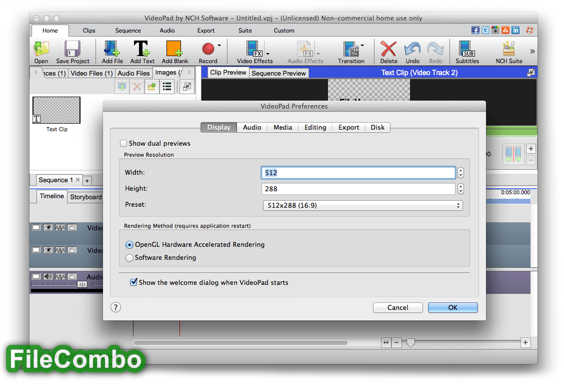This screenshot has height=385, width=564.
Task: Expand the Video Effects dropdown arrow
Action: pyautogui.click(x=268, y=54)
